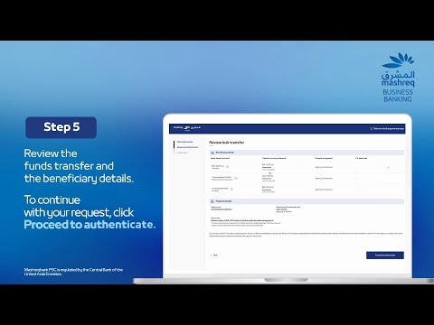Select the Review and authenticate sidebar step

click(x=187, y=147)
